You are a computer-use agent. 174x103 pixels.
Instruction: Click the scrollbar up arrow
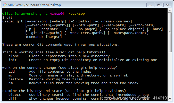click(170, 10)
